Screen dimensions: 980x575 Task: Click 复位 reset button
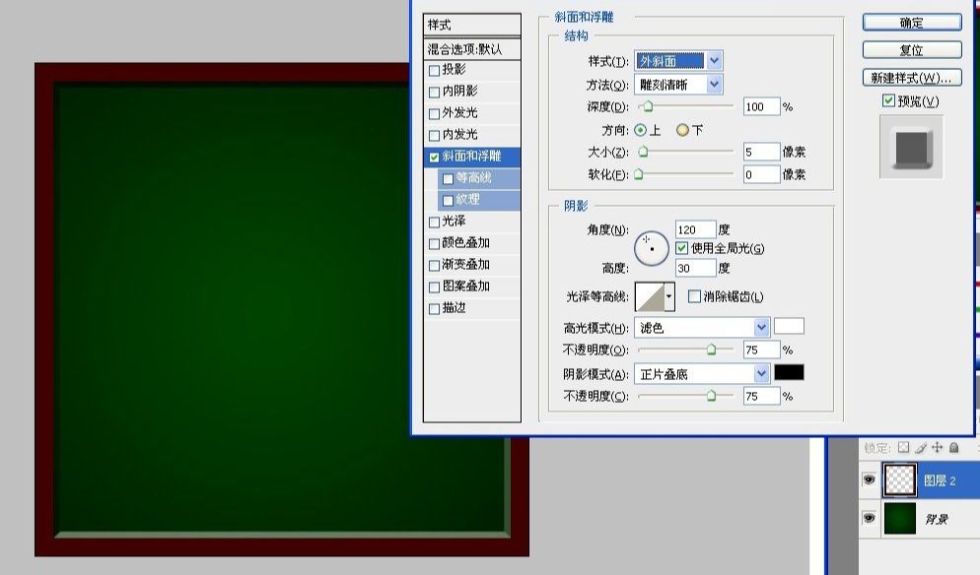click(912, 50)
